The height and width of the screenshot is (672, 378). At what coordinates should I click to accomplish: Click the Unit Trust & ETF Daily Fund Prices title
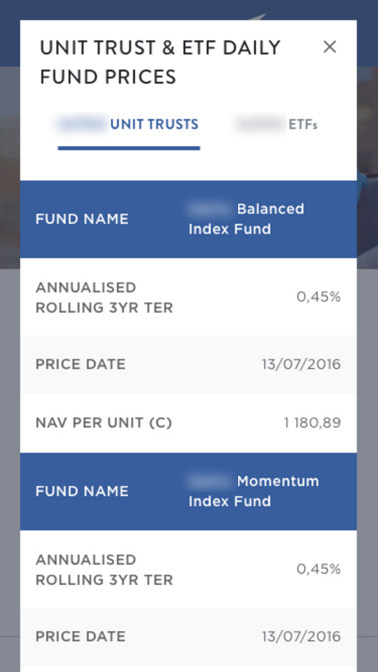[160, 62]
